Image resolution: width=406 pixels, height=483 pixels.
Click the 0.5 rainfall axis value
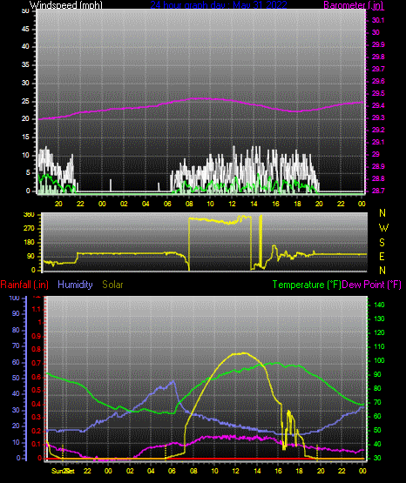(37, 390)
